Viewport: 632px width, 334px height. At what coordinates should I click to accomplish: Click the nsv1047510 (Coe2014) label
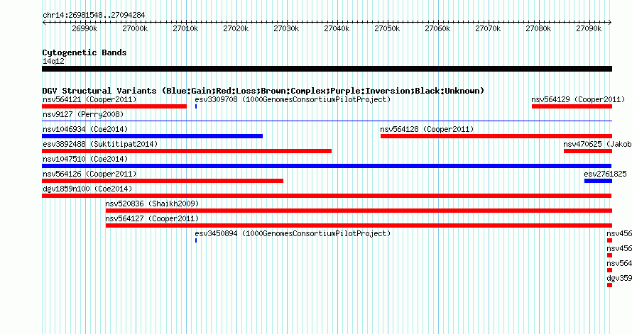(x=85, y=159)
